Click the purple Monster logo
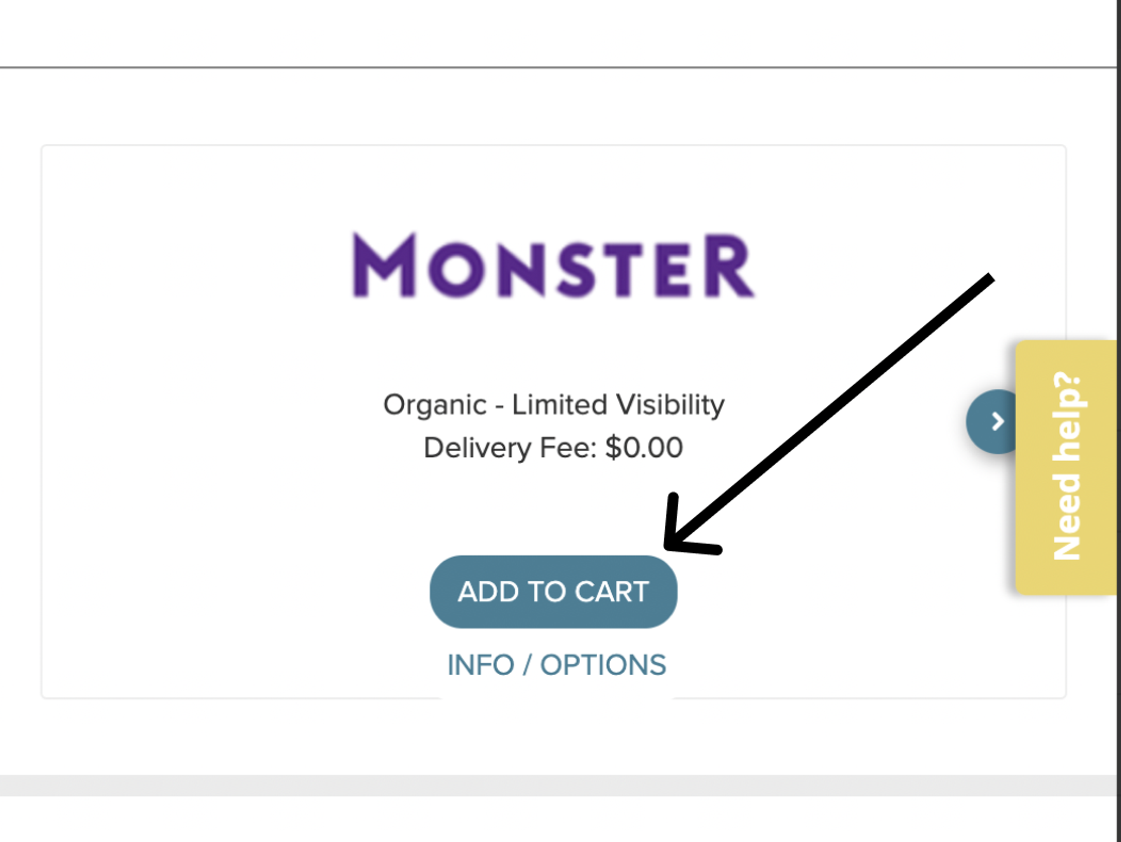The image size is (1121, 842). [553, 265]
